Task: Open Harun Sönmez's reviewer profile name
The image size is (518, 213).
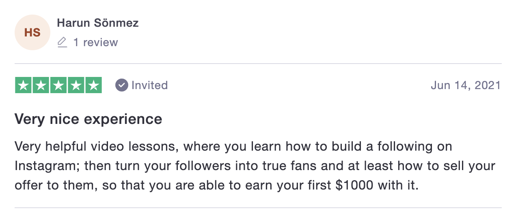Action: (98, 23)
